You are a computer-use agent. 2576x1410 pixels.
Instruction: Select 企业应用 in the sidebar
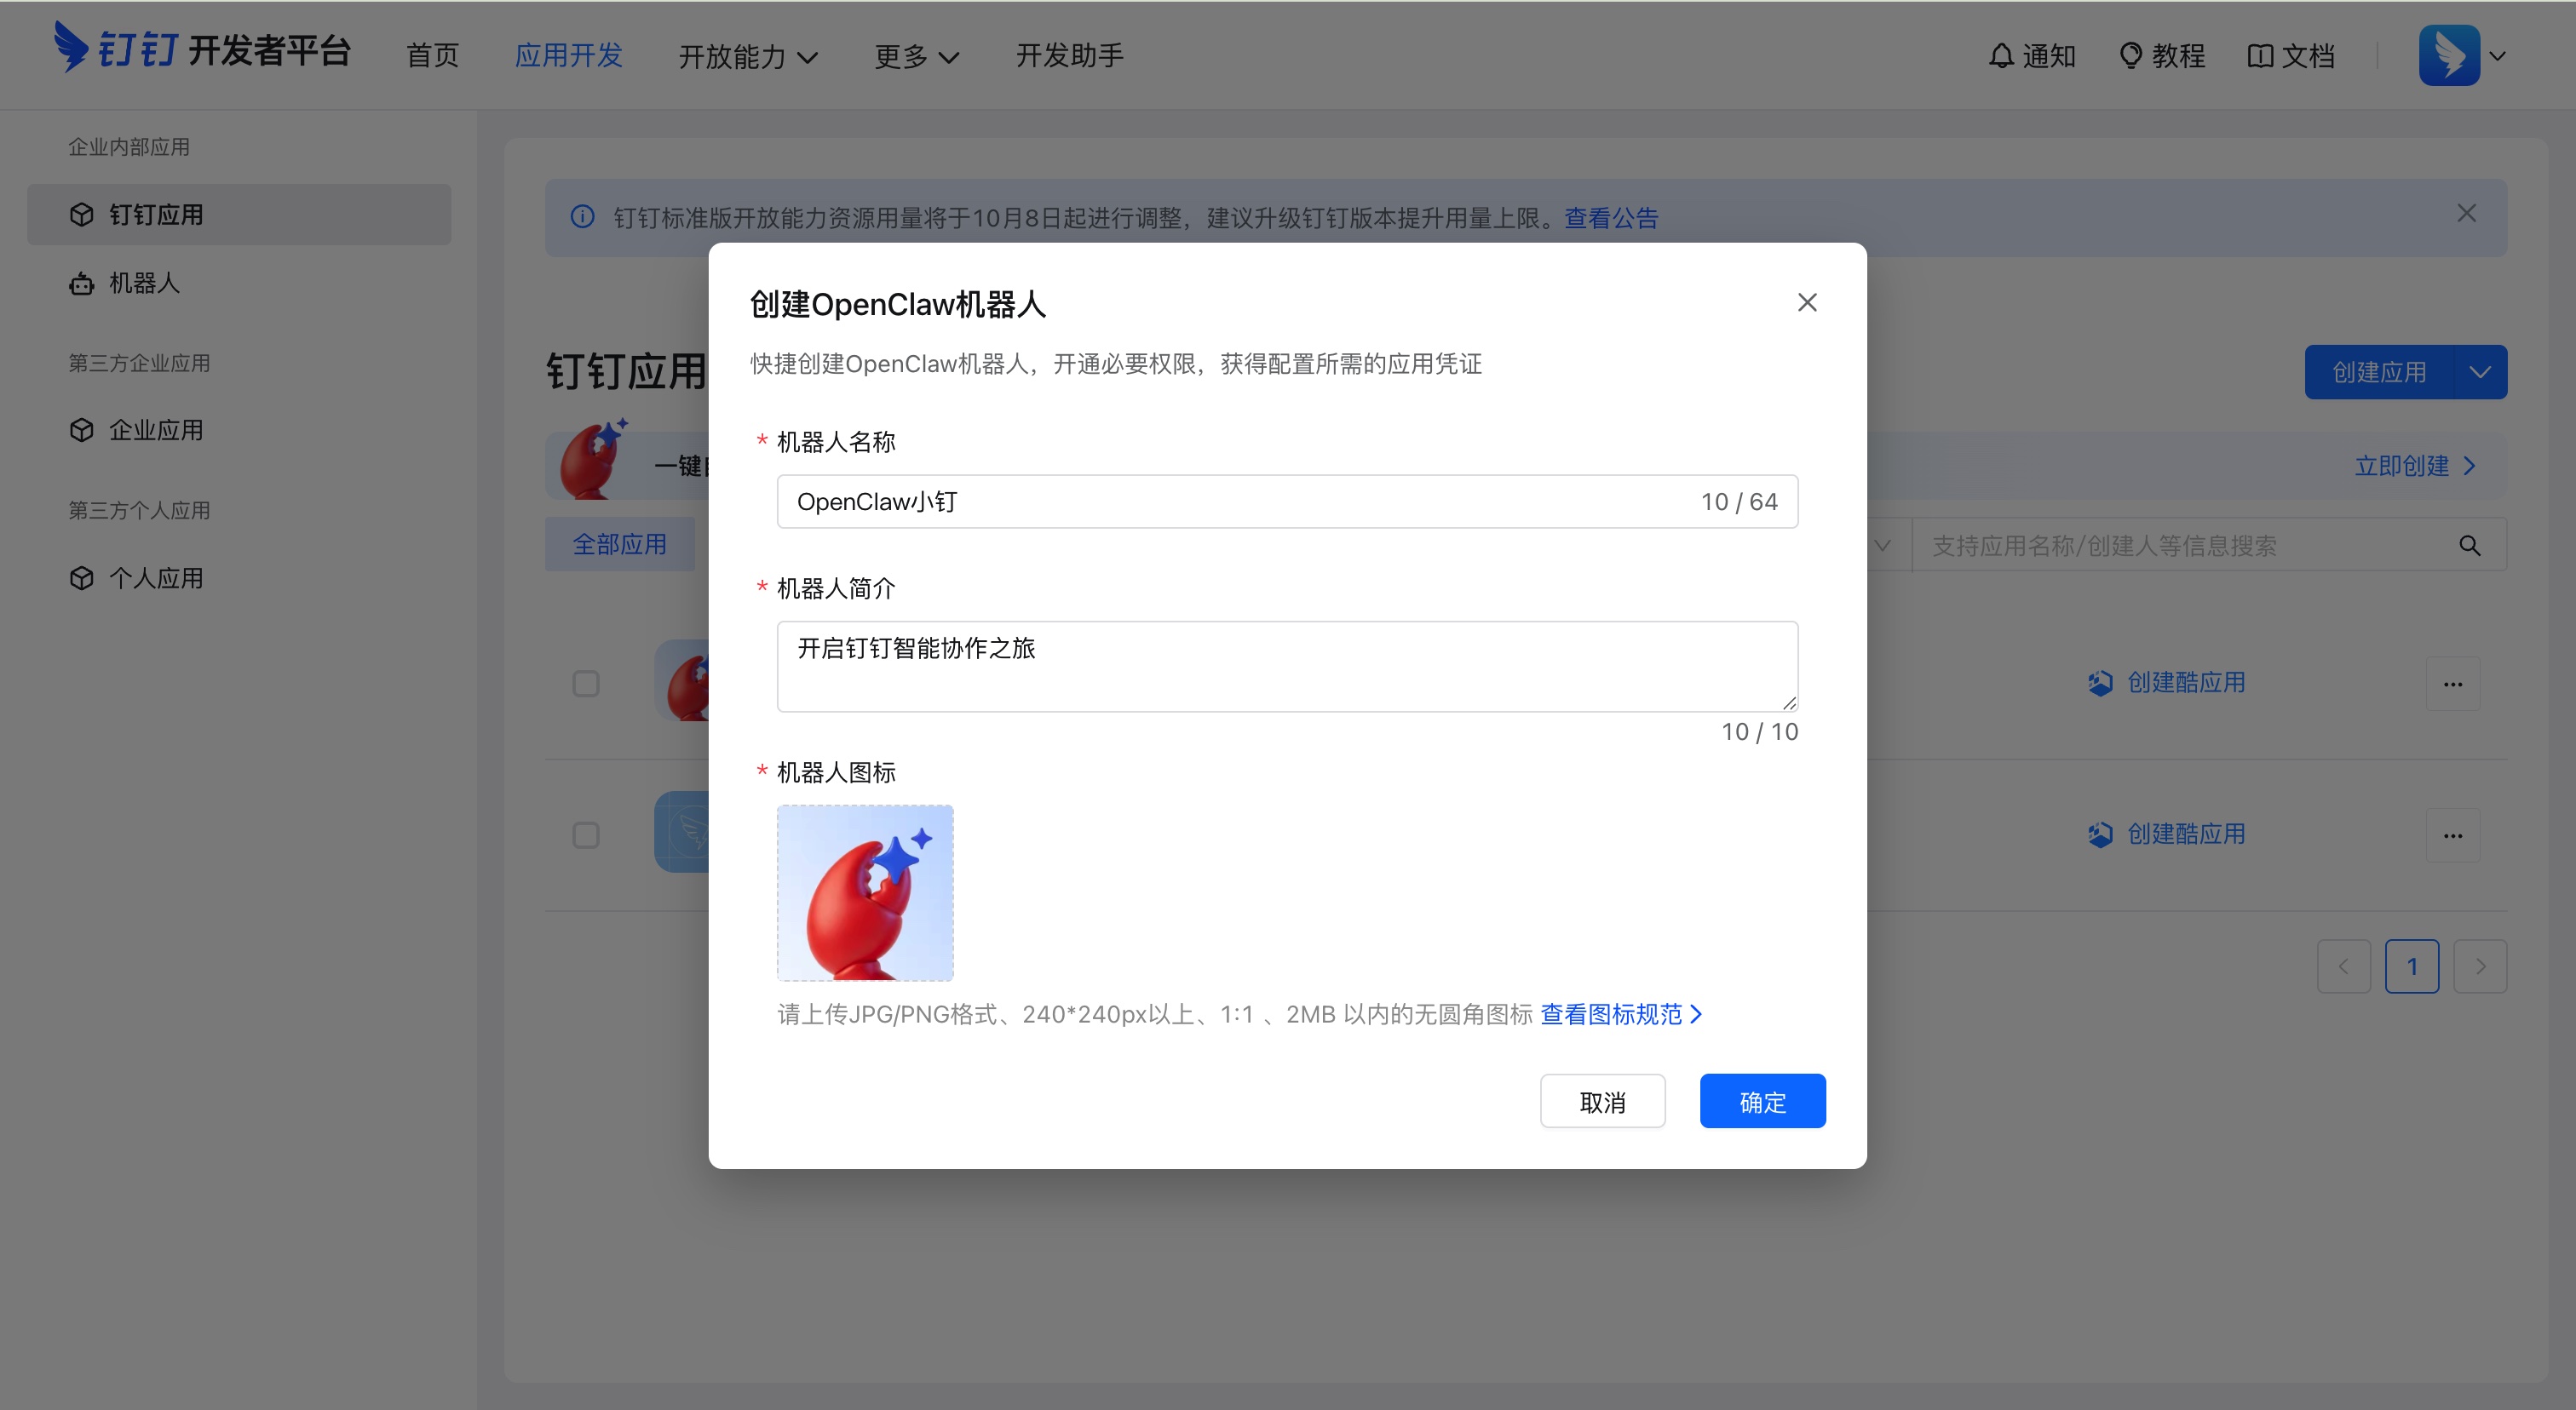point(157,430)
